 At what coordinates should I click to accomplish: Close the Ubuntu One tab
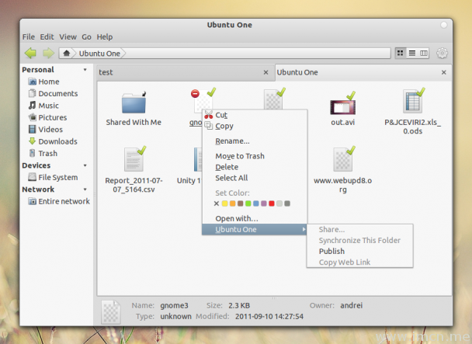pyautogui.click(x=444, y=72)
